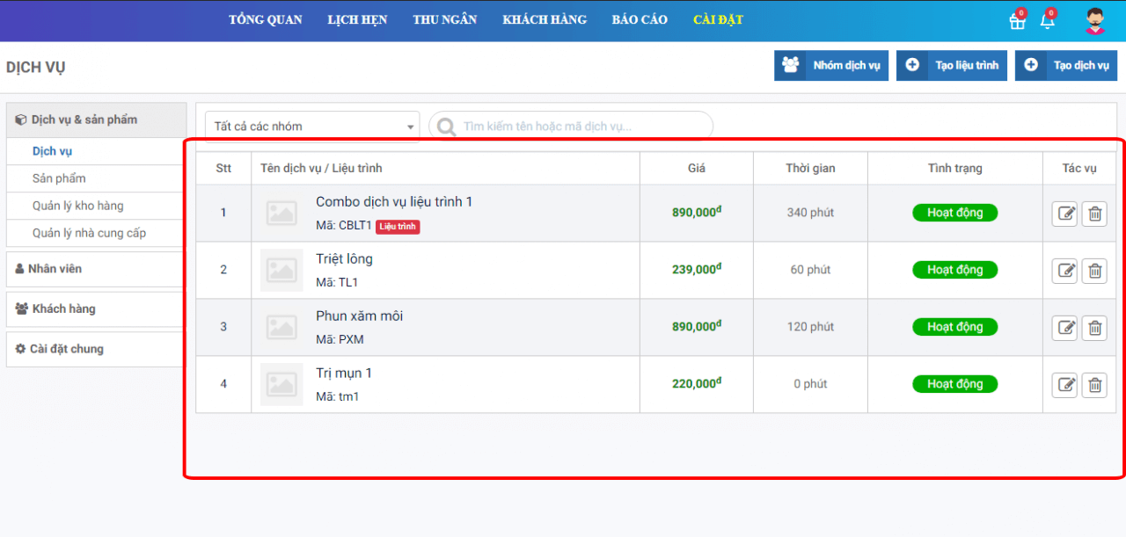This screenshot has width=1126, height=537.
Task: Edit the Phun xăm môi service
Action: pyautogui.click(x=1065, y=328)
